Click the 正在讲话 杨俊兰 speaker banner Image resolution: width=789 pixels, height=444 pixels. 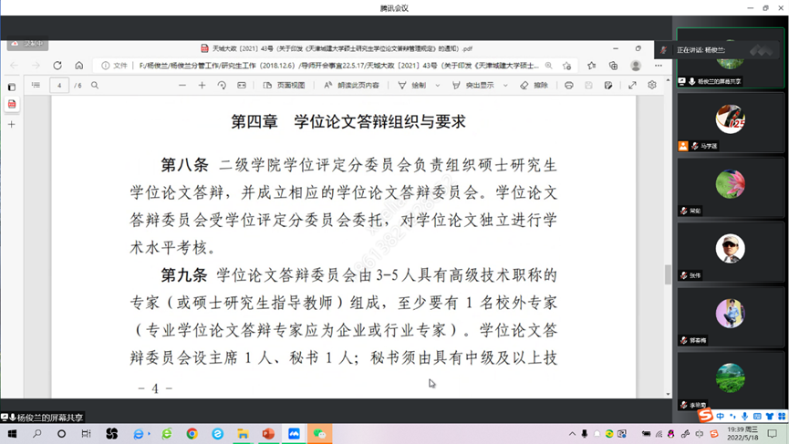click(x=717, y=50)
